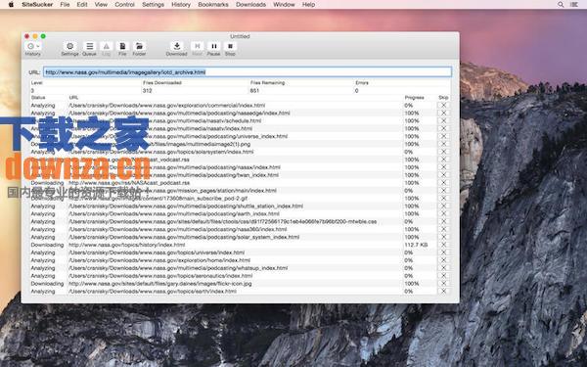Open the SiteSucker application menu

tap(37, 5)
